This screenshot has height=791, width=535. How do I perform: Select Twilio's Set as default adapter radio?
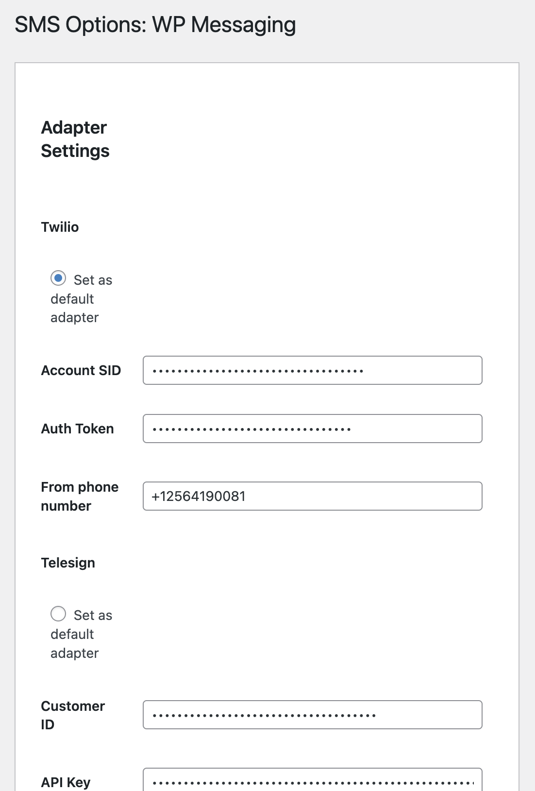58,278
